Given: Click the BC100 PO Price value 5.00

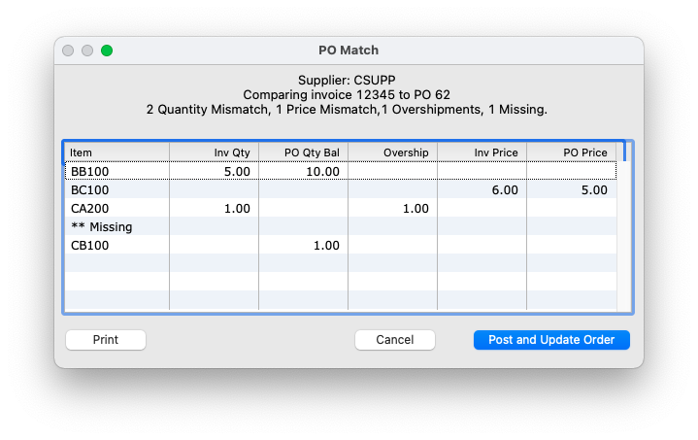Looking at the screenshot, I should click(x=594, y=190).
